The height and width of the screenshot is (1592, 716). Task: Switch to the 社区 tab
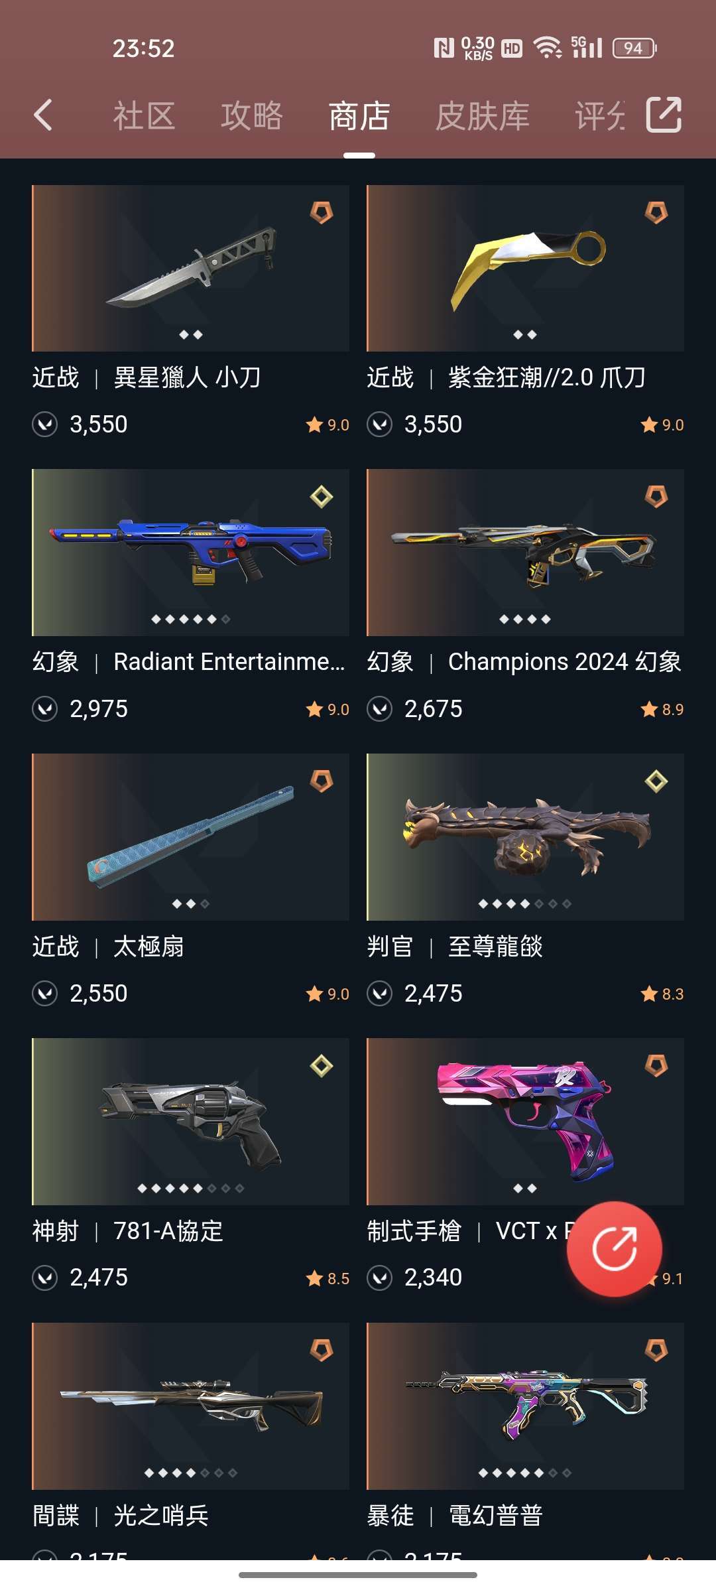coord(144,116)
